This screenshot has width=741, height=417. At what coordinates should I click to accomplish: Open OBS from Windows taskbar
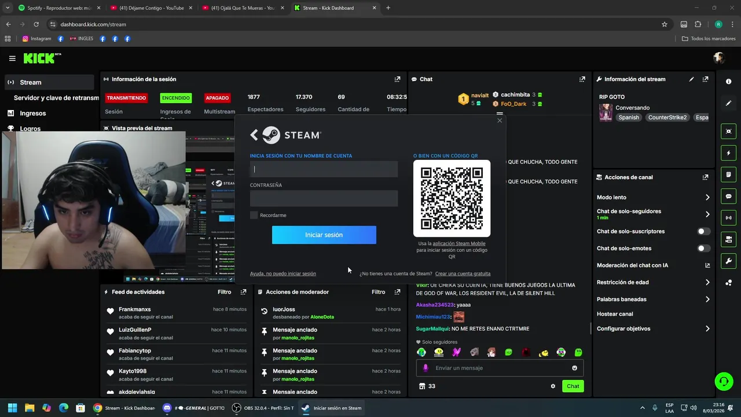(263, 408)
